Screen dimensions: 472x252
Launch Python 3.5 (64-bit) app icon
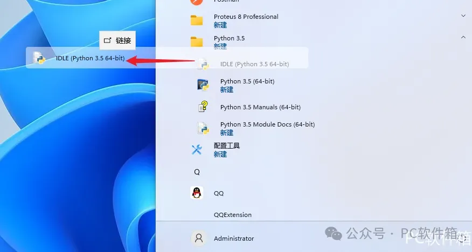tap(203, 85)
